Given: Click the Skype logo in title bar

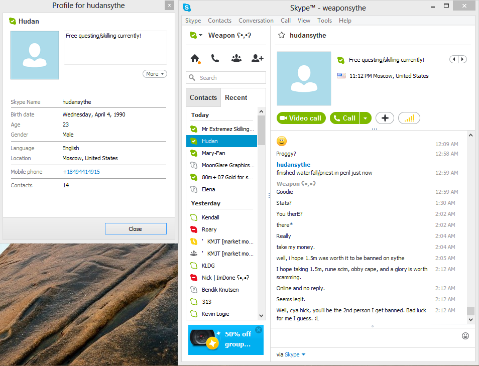Looking at the screenshot, I should (x=187, y=8).
